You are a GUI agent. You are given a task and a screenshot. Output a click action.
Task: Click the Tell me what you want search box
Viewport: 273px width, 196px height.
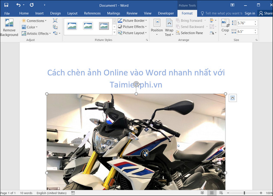pos(221,13)
